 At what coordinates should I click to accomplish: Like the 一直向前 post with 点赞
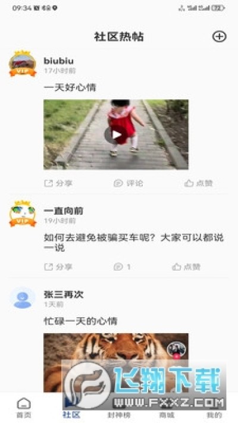tap(186, 267)
